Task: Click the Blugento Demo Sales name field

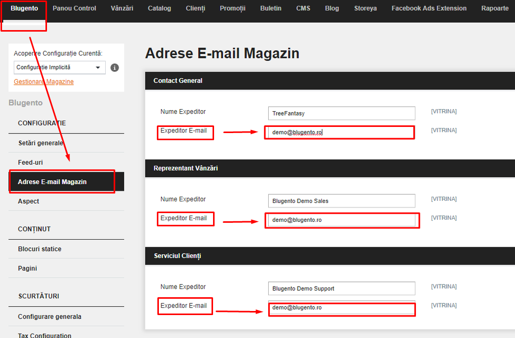Action: [342, 201]
